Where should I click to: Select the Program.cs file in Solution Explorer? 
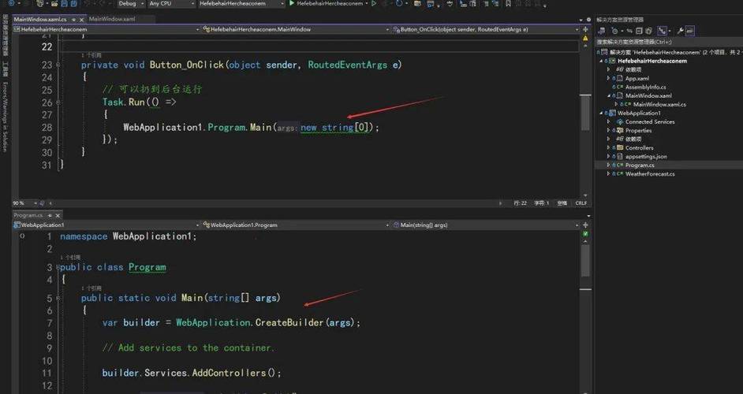(x=639, y=165)
